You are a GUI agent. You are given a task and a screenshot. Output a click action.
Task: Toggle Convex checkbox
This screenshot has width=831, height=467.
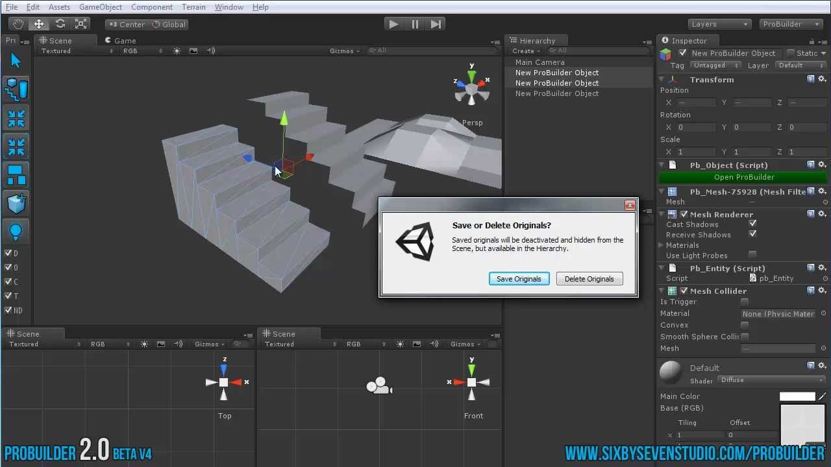(x=745, y=325)
